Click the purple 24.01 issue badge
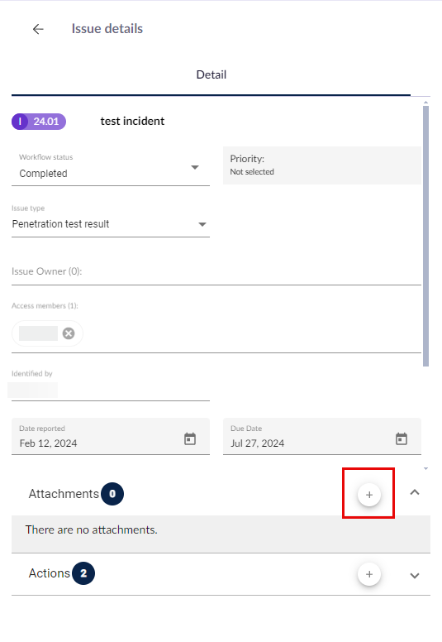Viewport: 442px width, 642px height. click(x=39, y=122)
